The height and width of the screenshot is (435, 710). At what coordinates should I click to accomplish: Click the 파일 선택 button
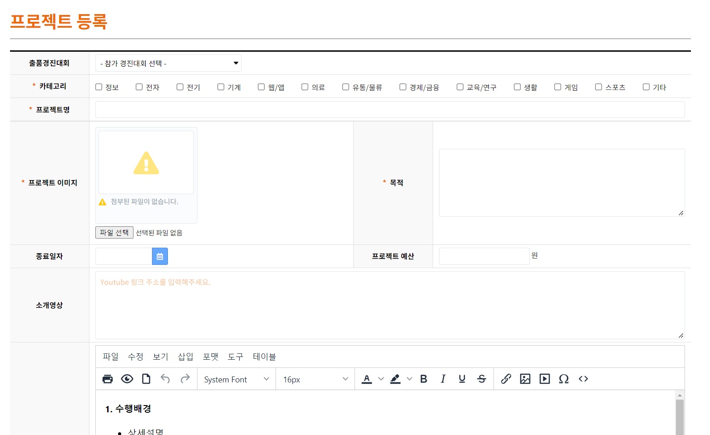114,233
